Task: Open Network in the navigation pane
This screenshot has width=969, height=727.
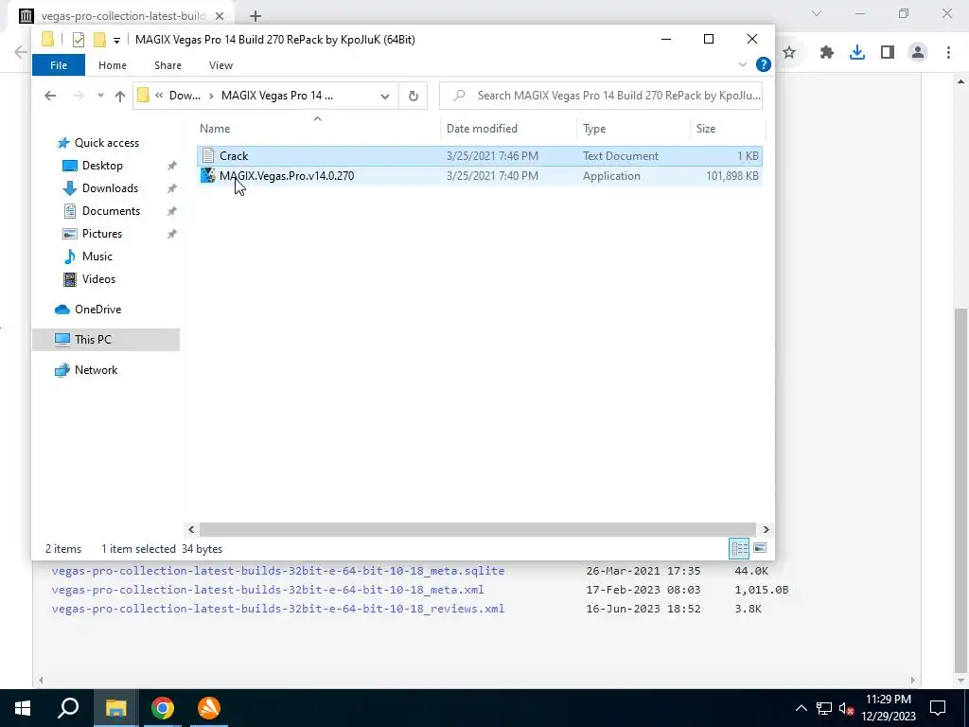Action: tap(96, 370)
